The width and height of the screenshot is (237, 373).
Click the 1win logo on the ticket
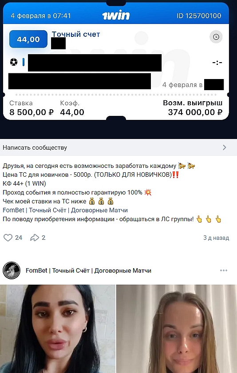pyautogui.click(x=116, y=16)
